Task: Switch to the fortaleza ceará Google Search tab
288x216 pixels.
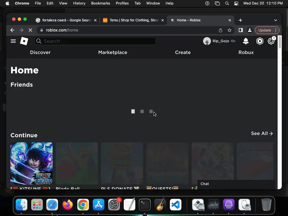Action: click(x=66, y=20)
